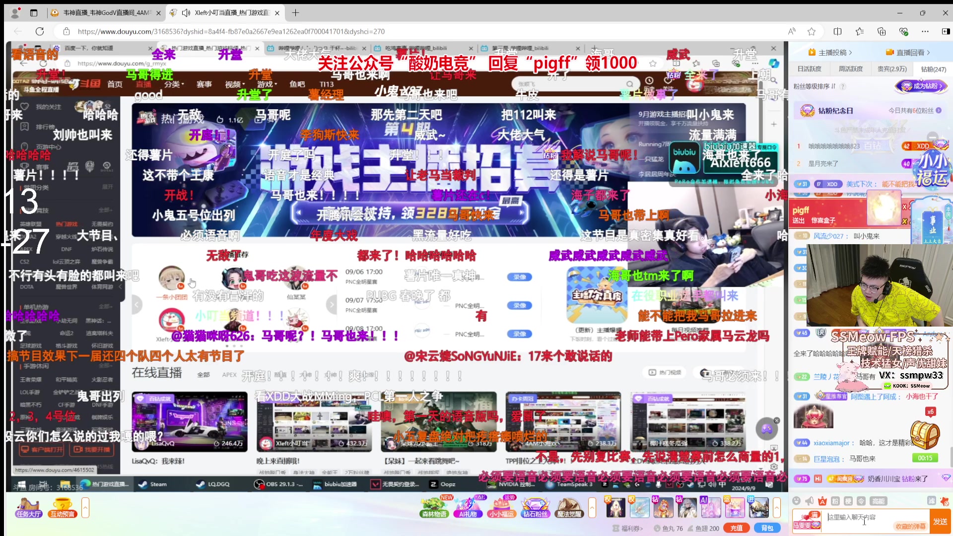Expand the left activity bar arrow
This screenshot has height=536, width=953.
tap(85, 508)
